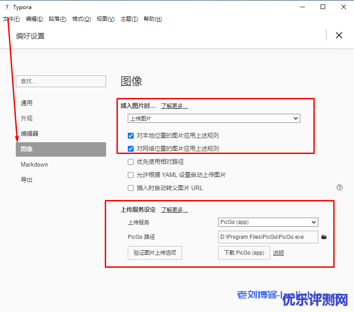Uncheck 对本地位置的图片应用上述规则
354x312 pixels.
coord(130,135)
